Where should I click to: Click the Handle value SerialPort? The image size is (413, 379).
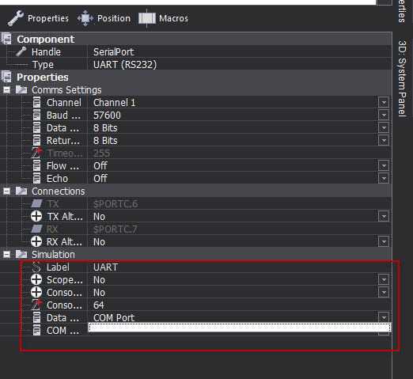coord(113,52)
